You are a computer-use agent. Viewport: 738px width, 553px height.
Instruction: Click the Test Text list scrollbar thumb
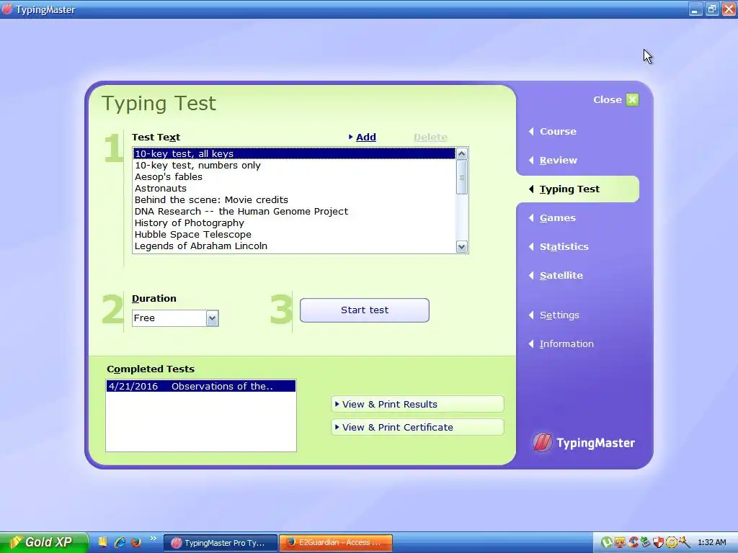click(x=462, y=177)
